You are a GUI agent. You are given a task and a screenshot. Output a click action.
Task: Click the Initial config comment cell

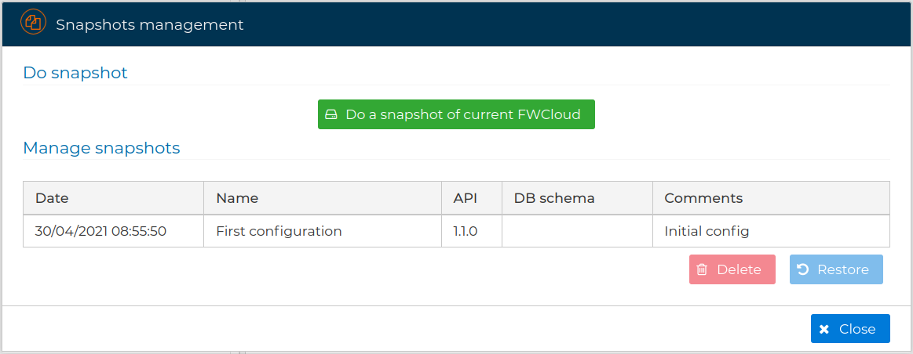coord(771,231)
